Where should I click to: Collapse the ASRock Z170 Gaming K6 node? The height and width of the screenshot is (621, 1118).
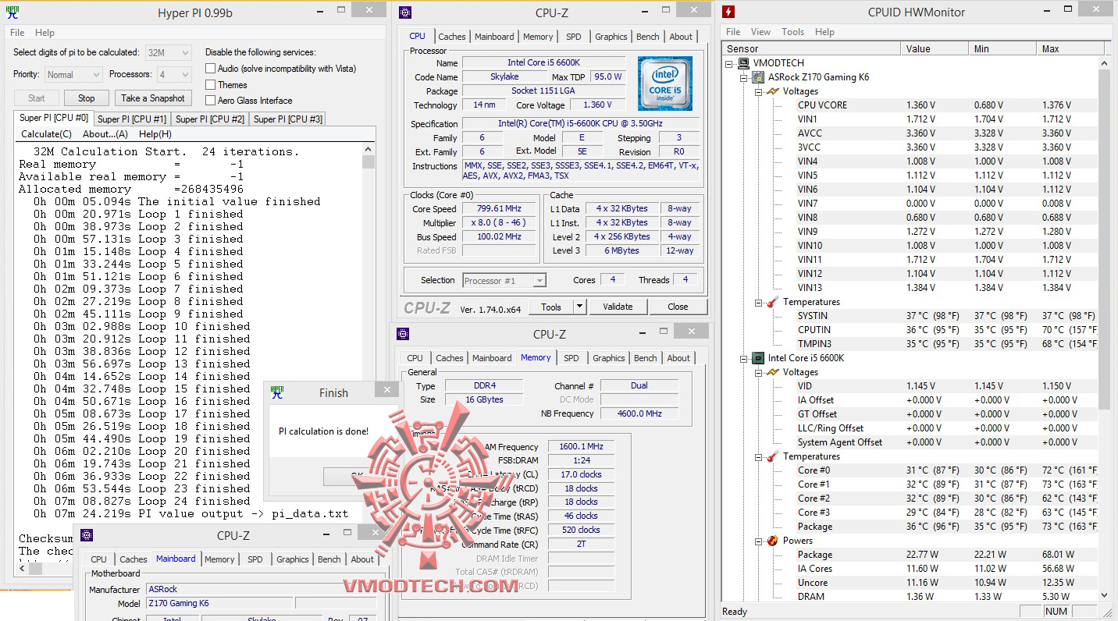(x=743, y=77)
